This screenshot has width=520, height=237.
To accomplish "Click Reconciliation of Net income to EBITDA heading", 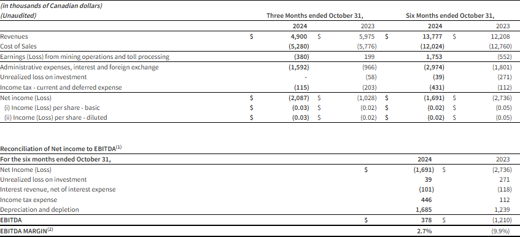I will point(61,149).
